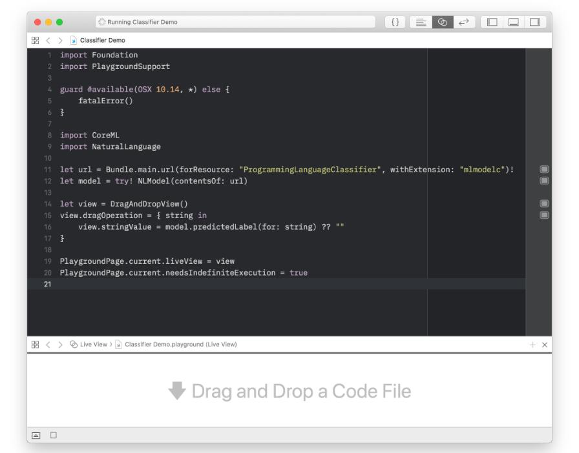Switch to the Version editor arrows button

tap(463, 22)
